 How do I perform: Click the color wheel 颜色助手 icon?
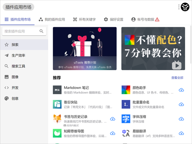[x=126, y=90]
